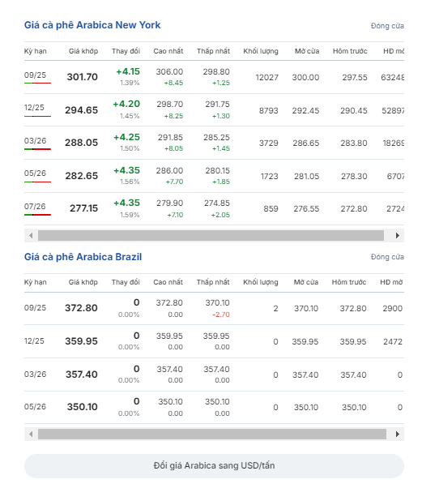Select the 07/26 term in New York table

point(35,207)
